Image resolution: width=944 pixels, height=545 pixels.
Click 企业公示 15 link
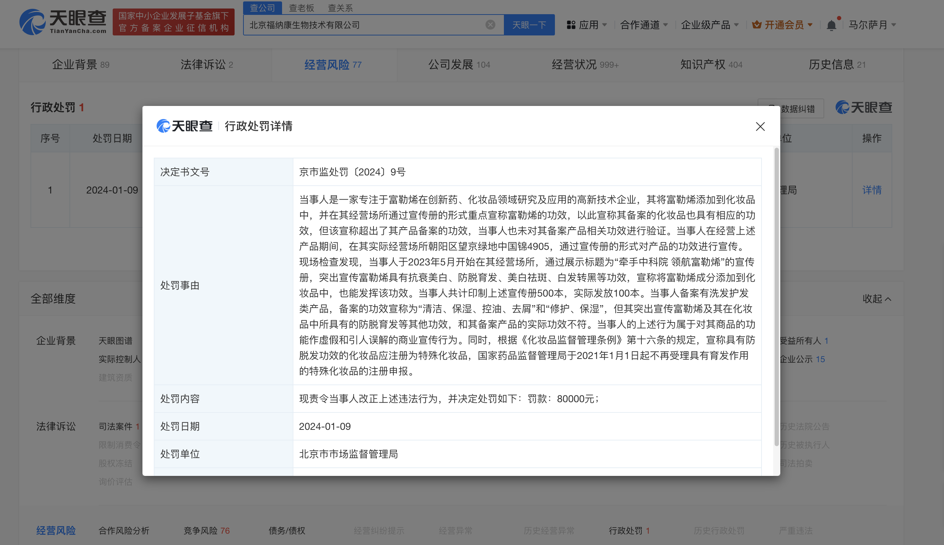(802, 359)
